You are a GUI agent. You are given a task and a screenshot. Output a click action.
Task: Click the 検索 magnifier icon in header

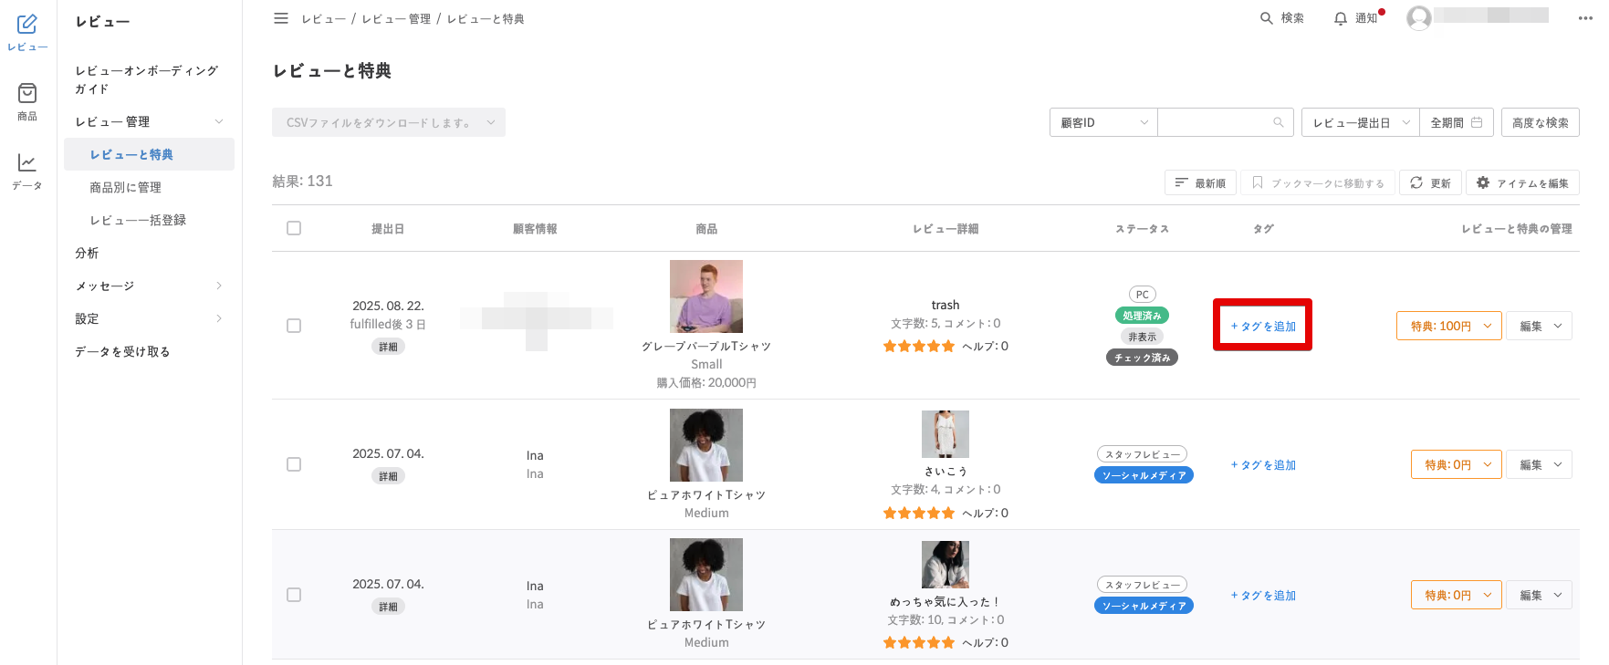[1267, 18]
